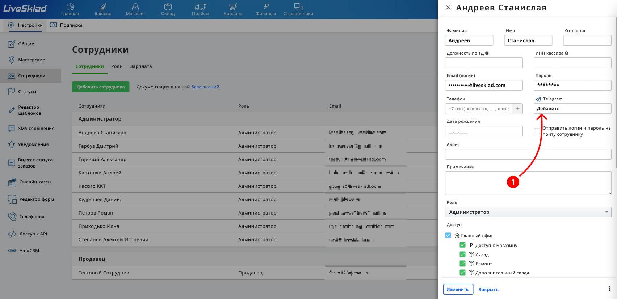Open the Финансы ruble icon
This screenshot has width=617, height=299.
[x=266, y=9]
